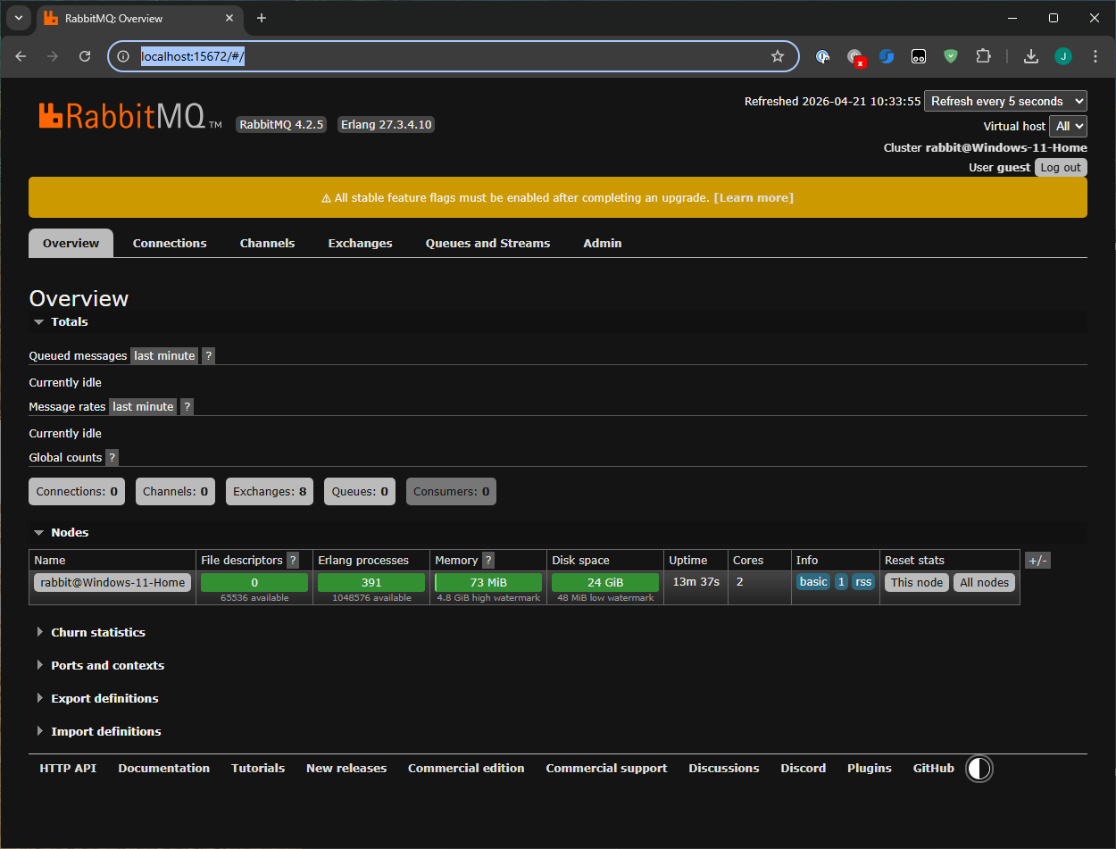Click the Exchanges: 8 count button
Viewport: 1116px width, 849px height.
(270, 491)
